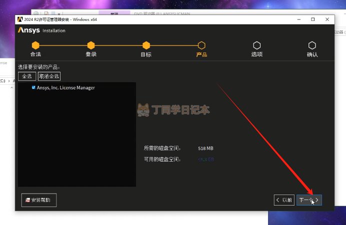
Task: Close the Ansys installer window
Action: (327, 19)
